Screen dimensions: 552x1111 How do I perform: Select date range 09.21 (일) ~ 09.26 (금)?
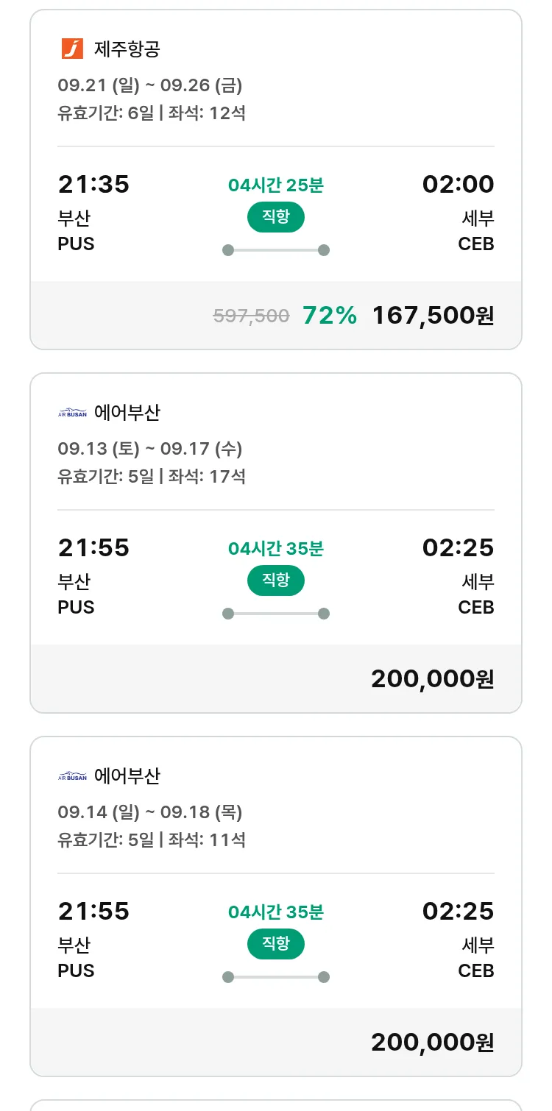pos(150,85)
